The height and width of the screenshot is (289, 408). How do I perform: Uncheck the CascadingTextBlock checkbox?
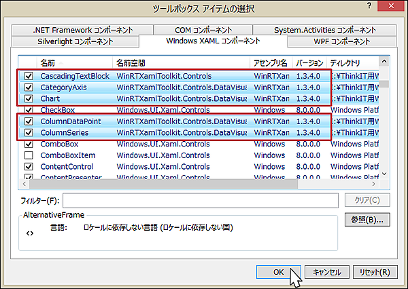coord(29,76)
